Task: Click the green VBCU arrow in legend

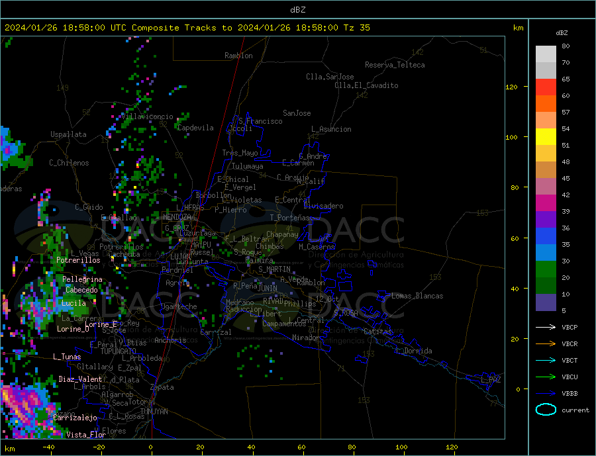Action: 546,377
